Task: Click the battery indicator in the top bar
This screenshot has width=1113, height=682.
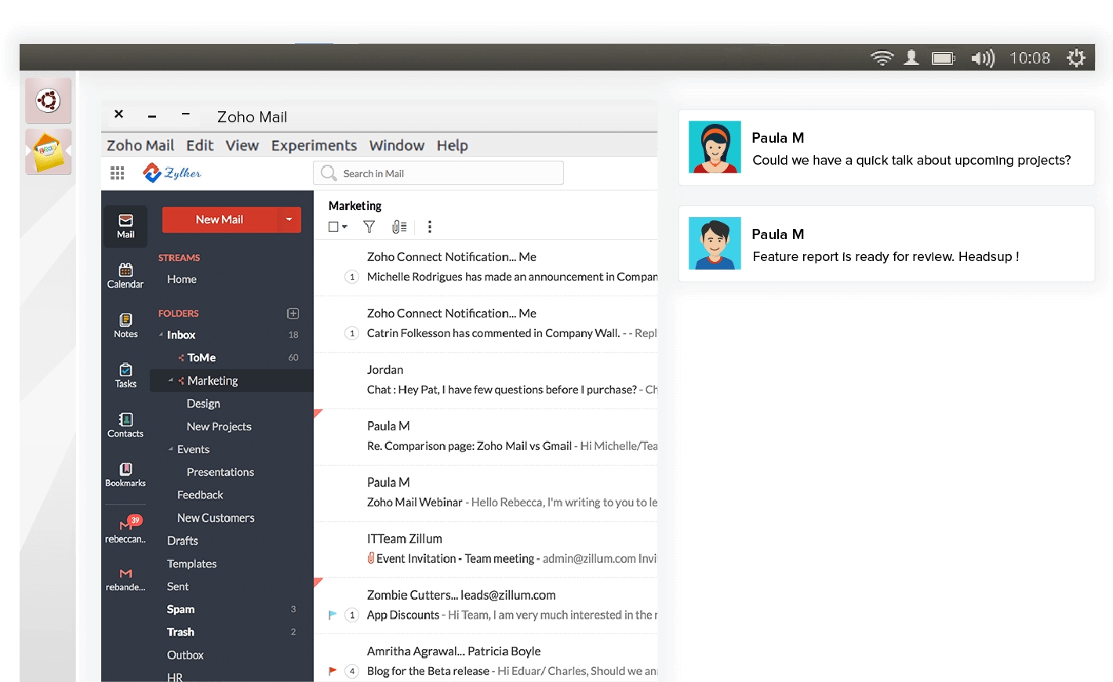Action: click(x=943, y=57)
